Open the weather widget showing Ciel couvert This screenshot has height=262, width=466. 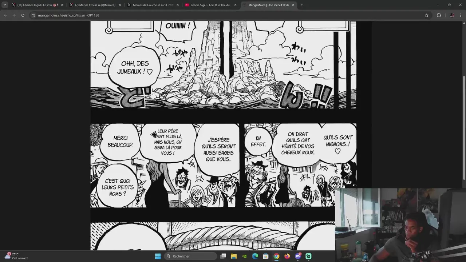[x=17, y=256]
